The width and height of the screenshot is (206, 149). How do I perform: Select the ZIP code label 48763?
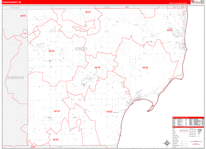(110, 112)
